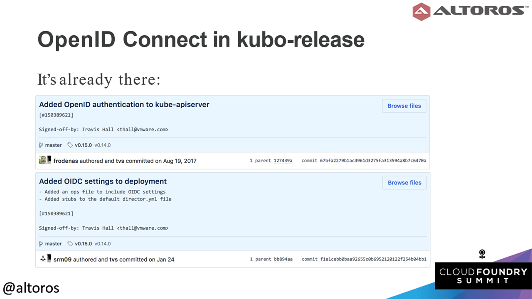
Task: Select v0.15.0 tag in first commit
Action: click(83, 145)
